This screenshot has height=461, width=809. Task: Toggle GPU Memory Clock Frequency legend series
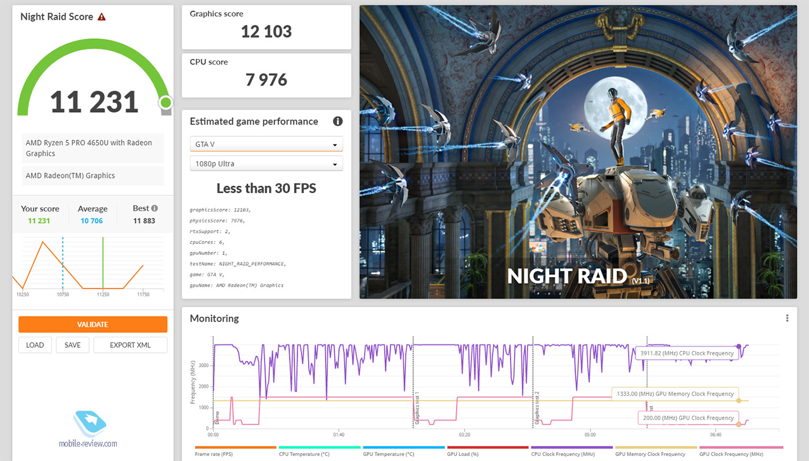[656, 451]
